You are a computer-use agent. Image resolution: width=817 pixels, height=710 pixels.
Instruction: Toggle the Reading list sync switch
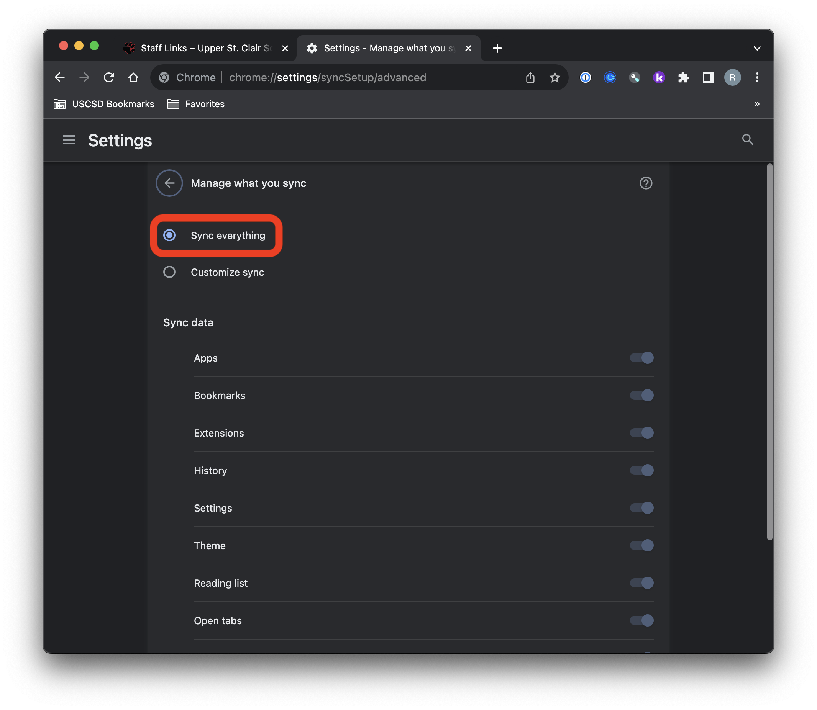click(642, 583)
